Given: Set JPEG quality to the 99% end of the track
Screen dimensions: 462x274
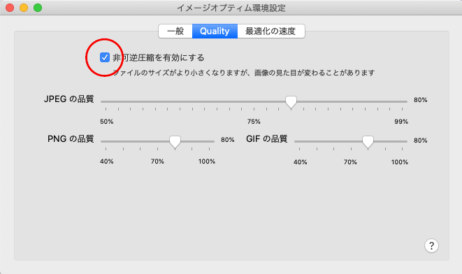Looking at the screenshot, I should tap(402, 101).
